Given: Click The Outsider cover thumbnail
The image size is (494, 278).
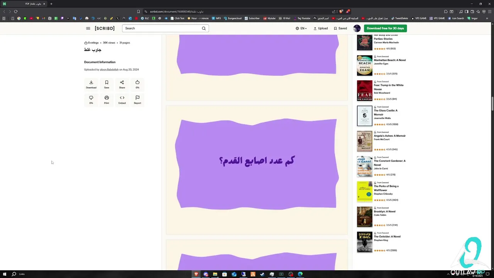Looking at the screenshot, I should pyautogui.click(x=365, y=242).
